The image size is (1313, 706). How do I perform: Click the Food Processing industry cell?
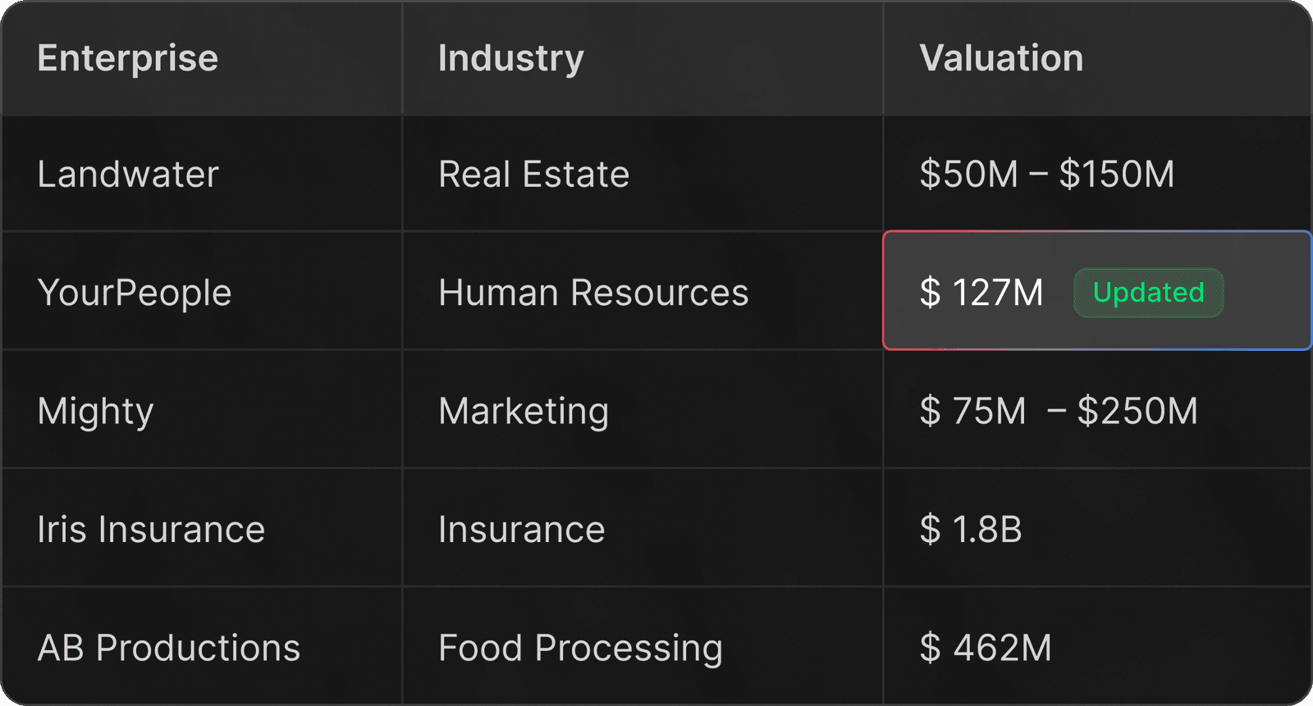point(580,648)
